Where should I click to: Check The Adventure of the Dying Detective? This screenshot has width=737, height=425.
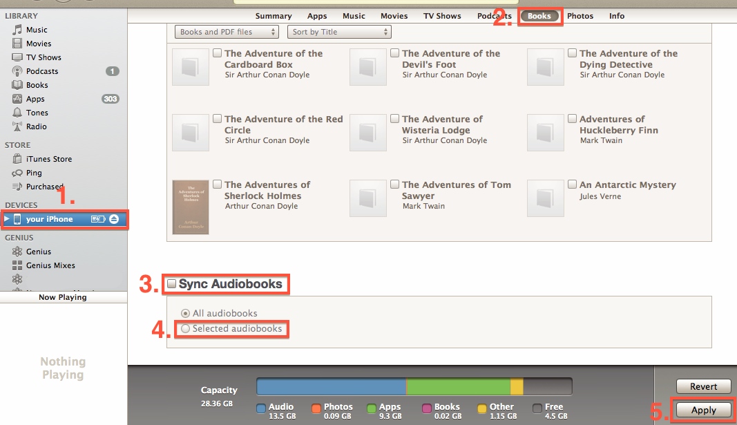pyautogui.click(x=572, y=53)
